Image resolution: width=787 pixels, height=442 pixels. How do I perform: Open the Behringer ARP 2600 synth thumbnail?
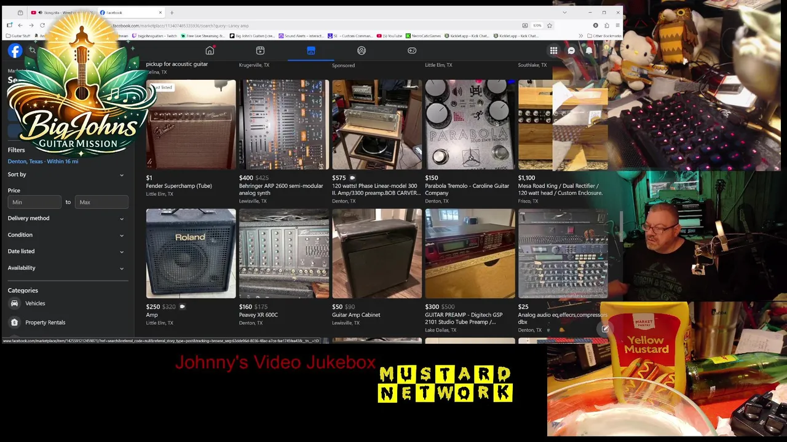[284, 125]
